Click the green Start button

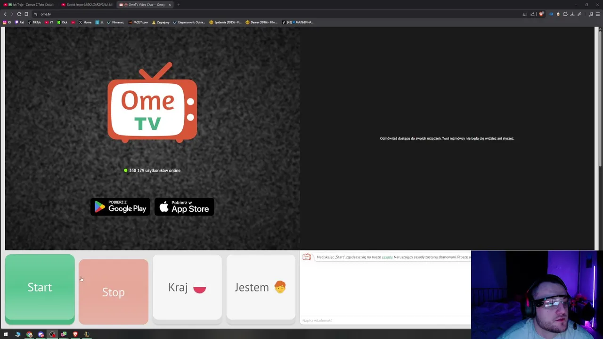point(40,289)
